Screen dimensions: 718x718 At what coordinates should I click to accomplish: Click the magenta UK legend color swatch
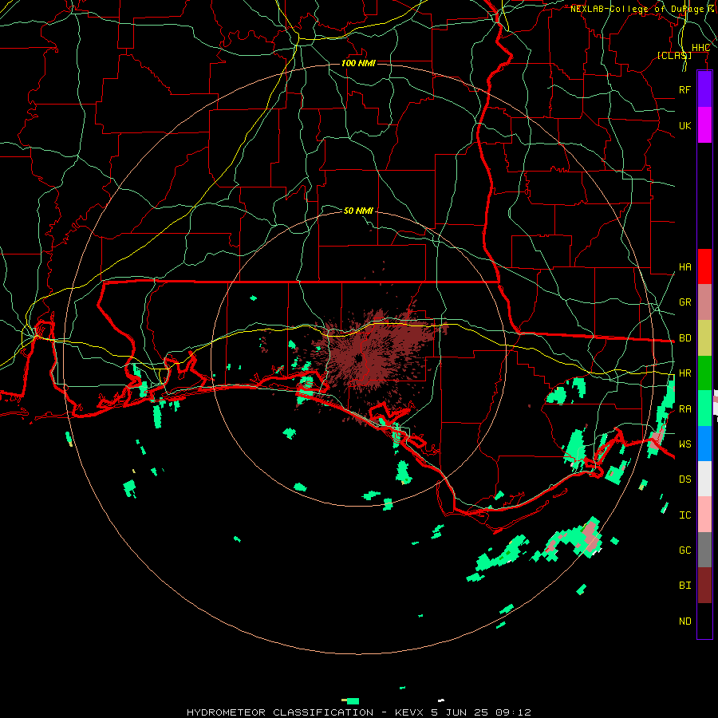tap(704, 125)
